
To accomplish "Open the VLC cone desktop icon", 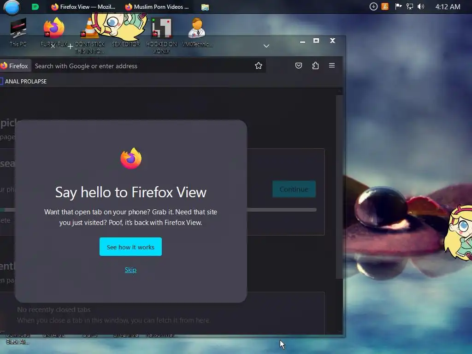I will point(90,35).
